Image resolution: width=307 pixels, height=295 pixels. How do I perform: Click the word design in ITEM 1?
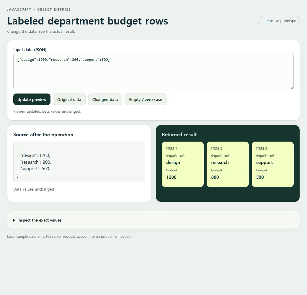coord(173,163)
